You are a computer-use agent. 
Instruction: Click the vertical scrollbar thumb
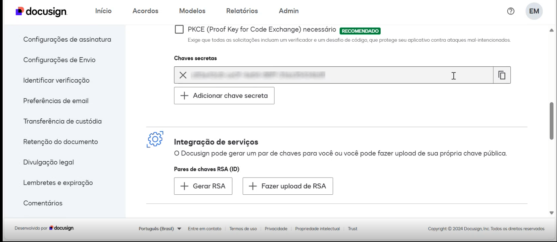[551, 121]
